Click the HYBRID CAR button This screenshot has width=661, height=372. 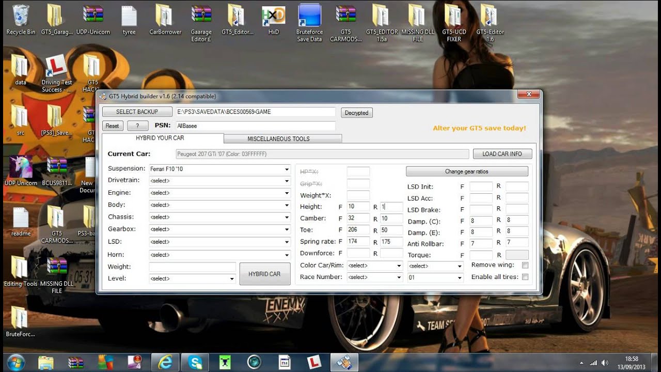tap(264, 274)
